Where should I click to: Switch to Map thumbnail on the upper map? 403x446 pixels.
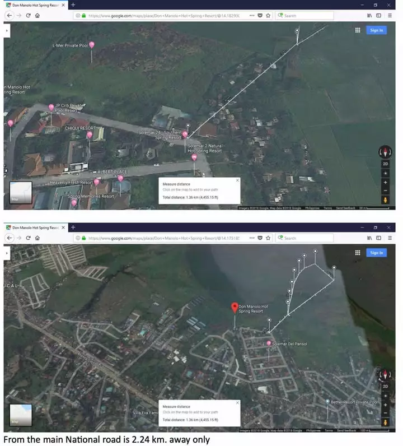pos(21,193)
